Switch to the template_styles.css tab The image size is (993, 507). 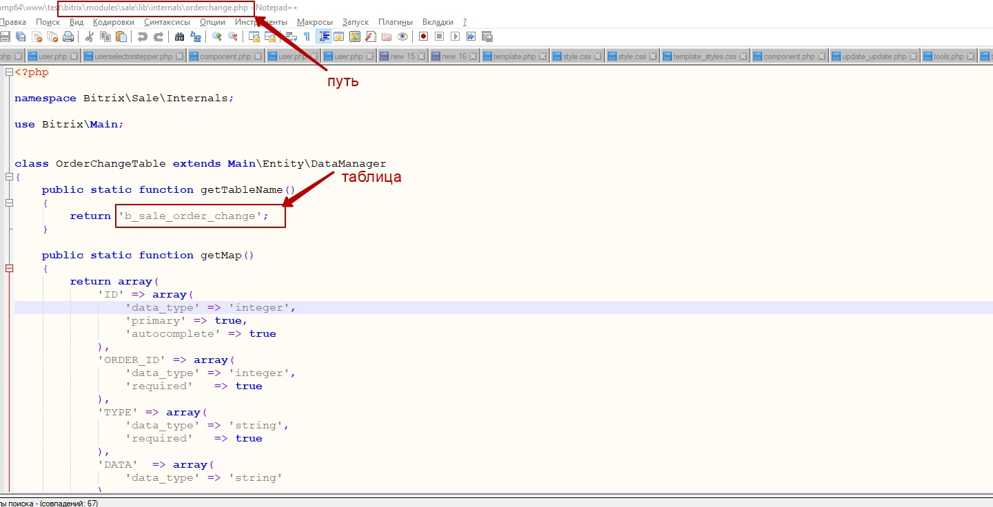tap(704, 56)
